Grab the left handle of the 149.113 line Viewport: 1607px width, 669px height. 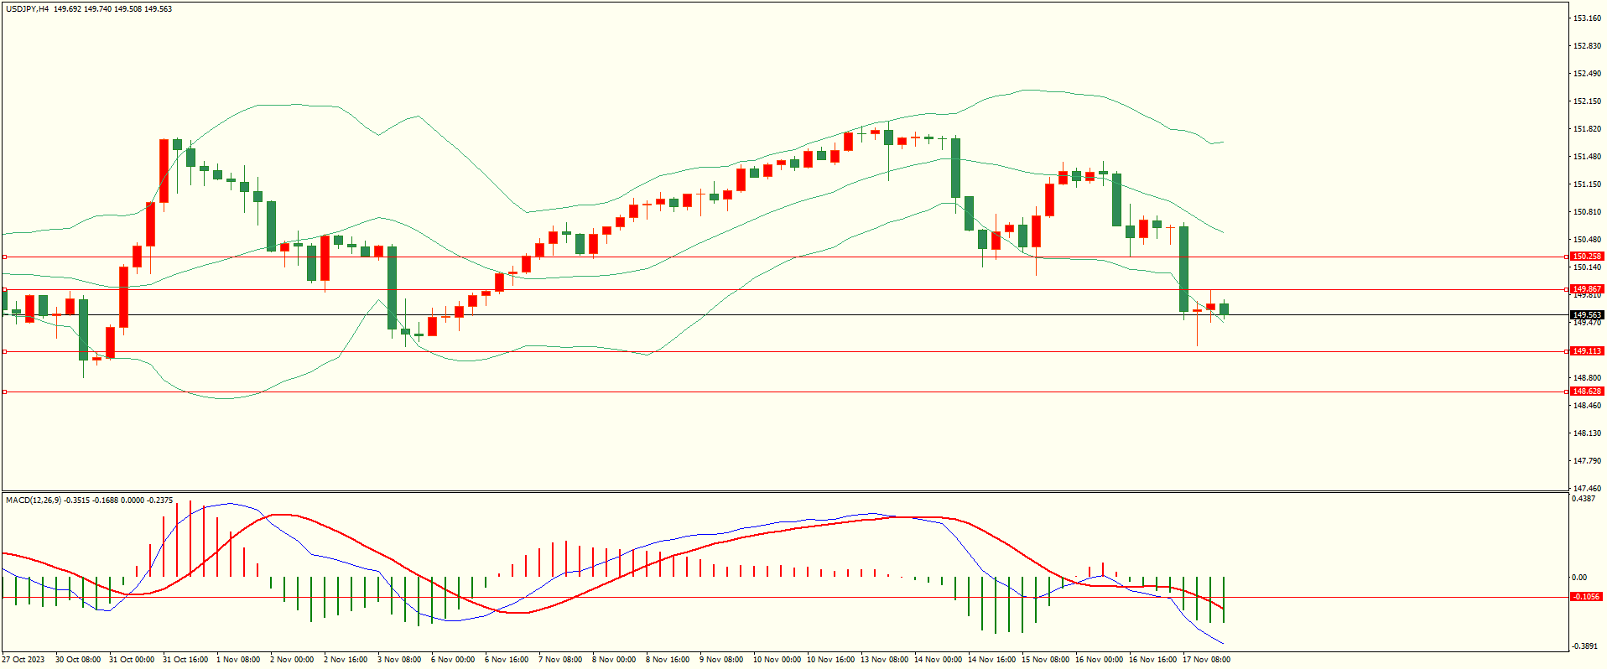pyautogui.click(x=4, y=352)
